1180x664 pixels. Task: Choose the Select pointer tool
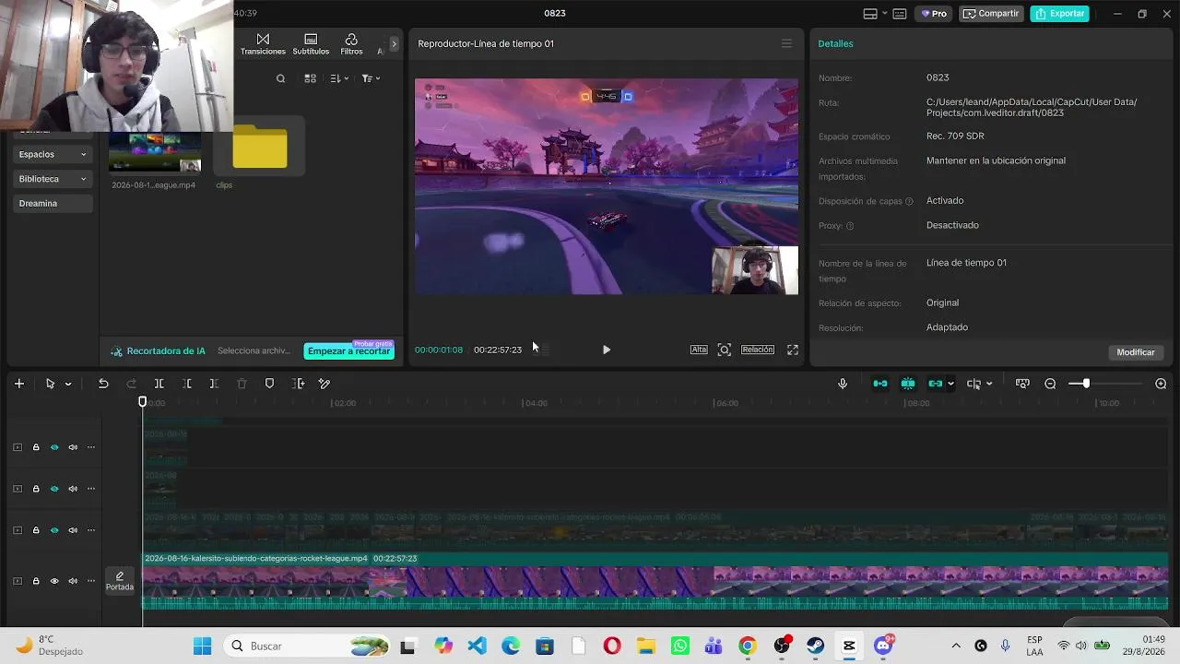click(x=50, y=384)
